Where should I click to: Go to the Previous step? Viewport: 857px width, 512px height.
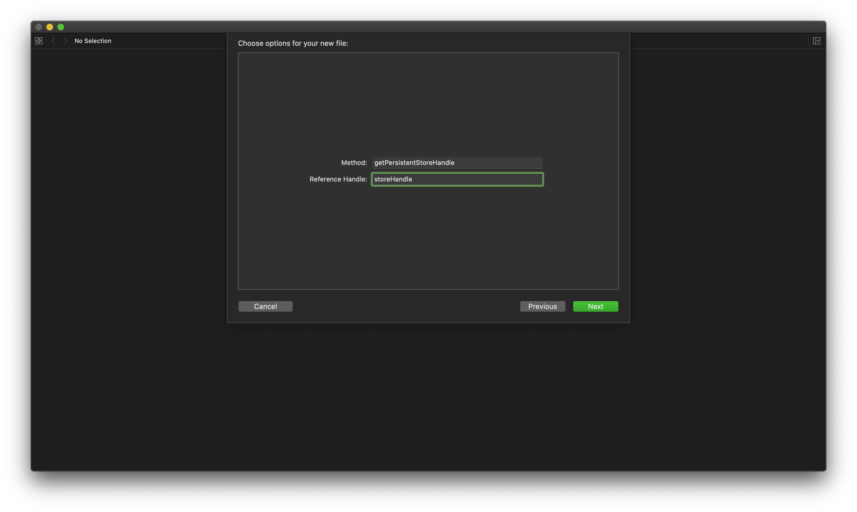542,306
